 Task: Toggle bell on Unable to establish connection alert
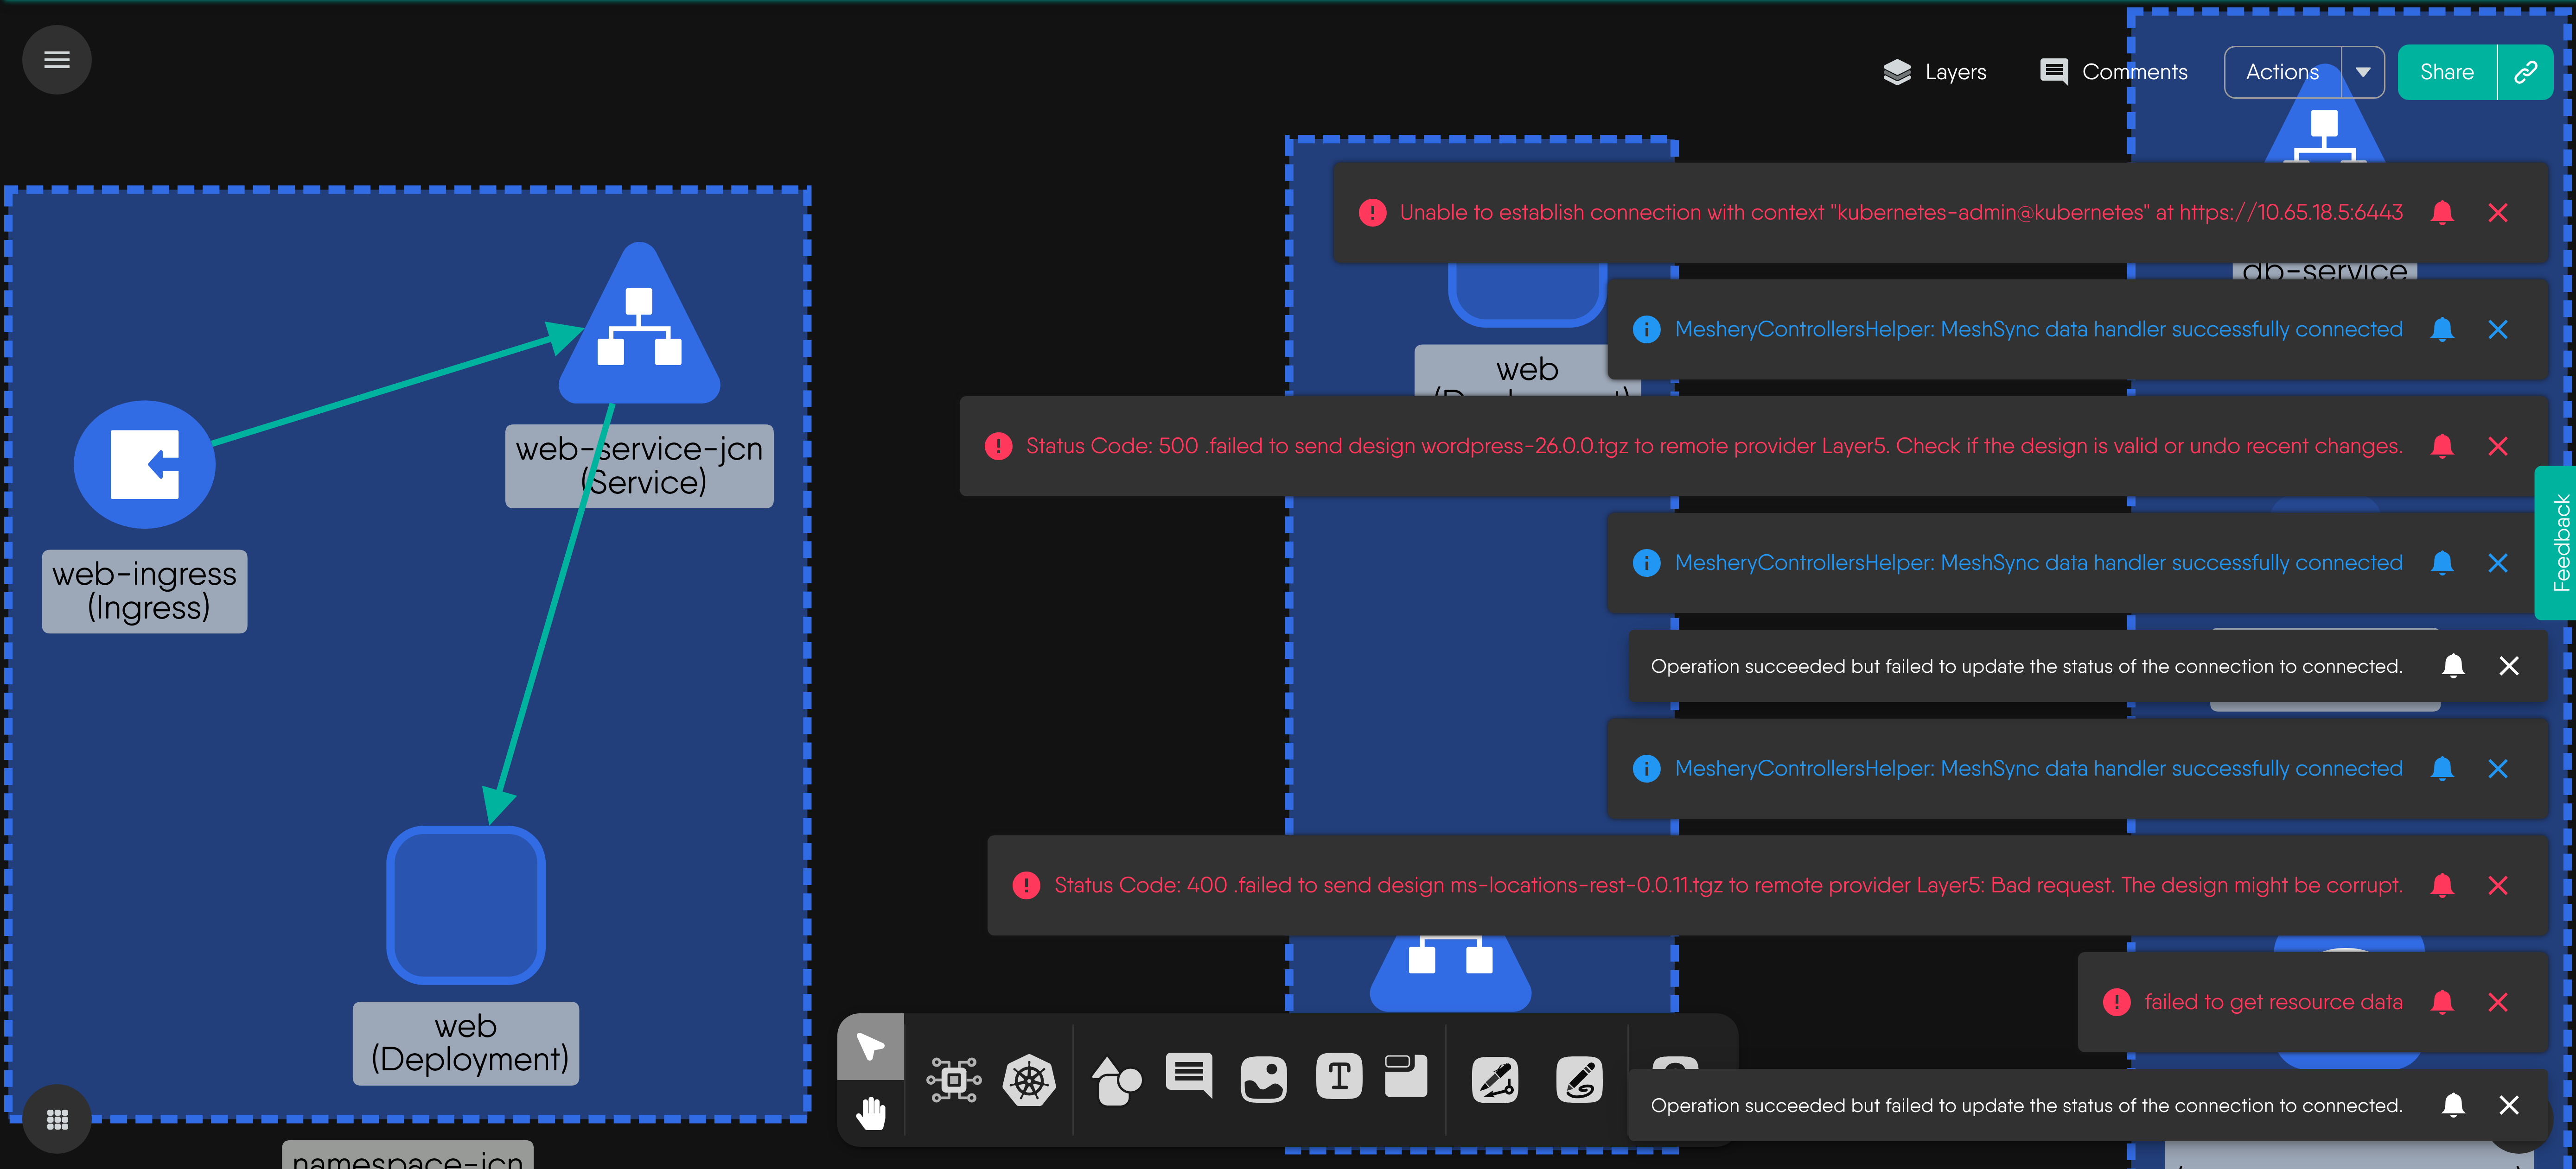tap(2442, 212)
